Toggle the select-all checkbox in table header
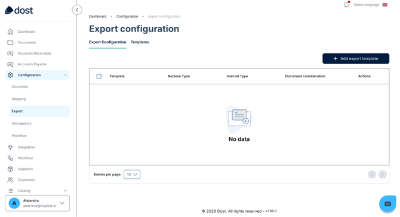 pos(99,76)
